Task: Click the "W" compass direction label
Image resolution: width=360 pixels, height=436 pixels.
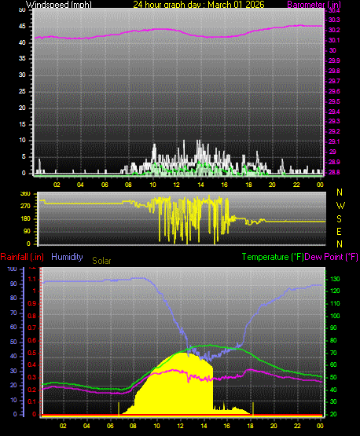Action: [340, 206]
